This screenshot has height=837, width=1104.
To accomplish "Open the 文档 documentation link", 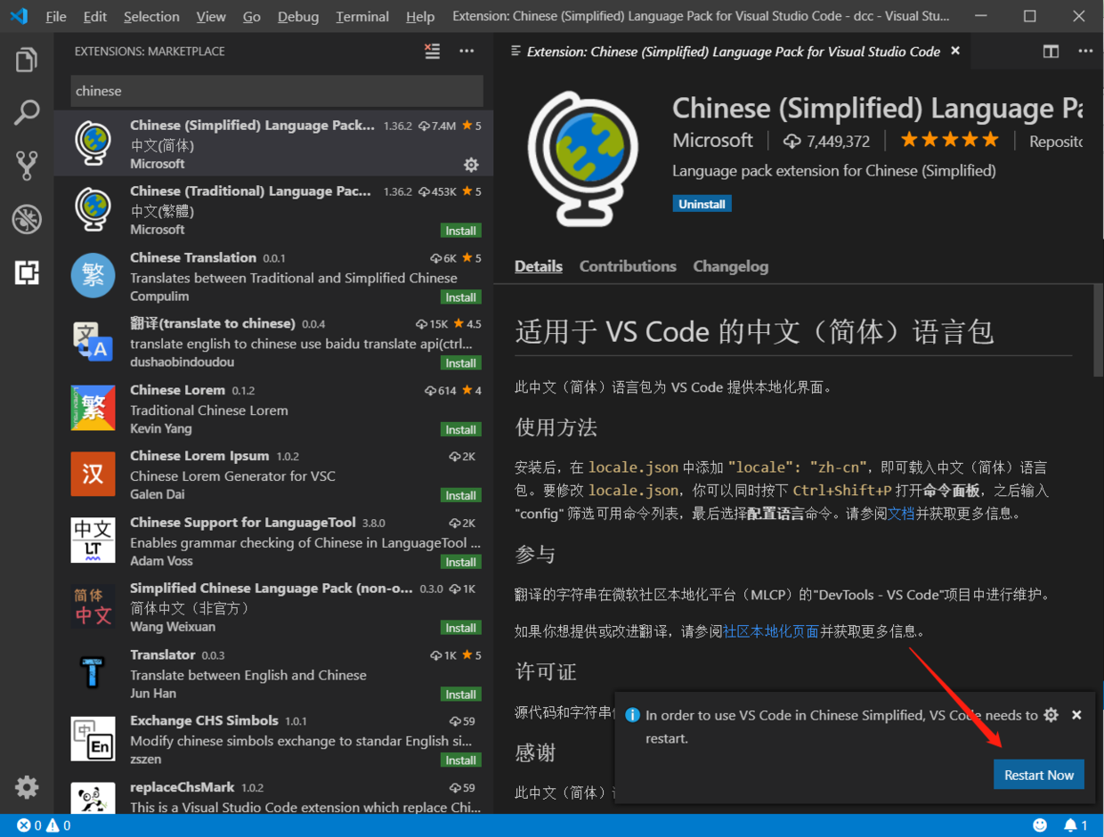I will (901, 513).
